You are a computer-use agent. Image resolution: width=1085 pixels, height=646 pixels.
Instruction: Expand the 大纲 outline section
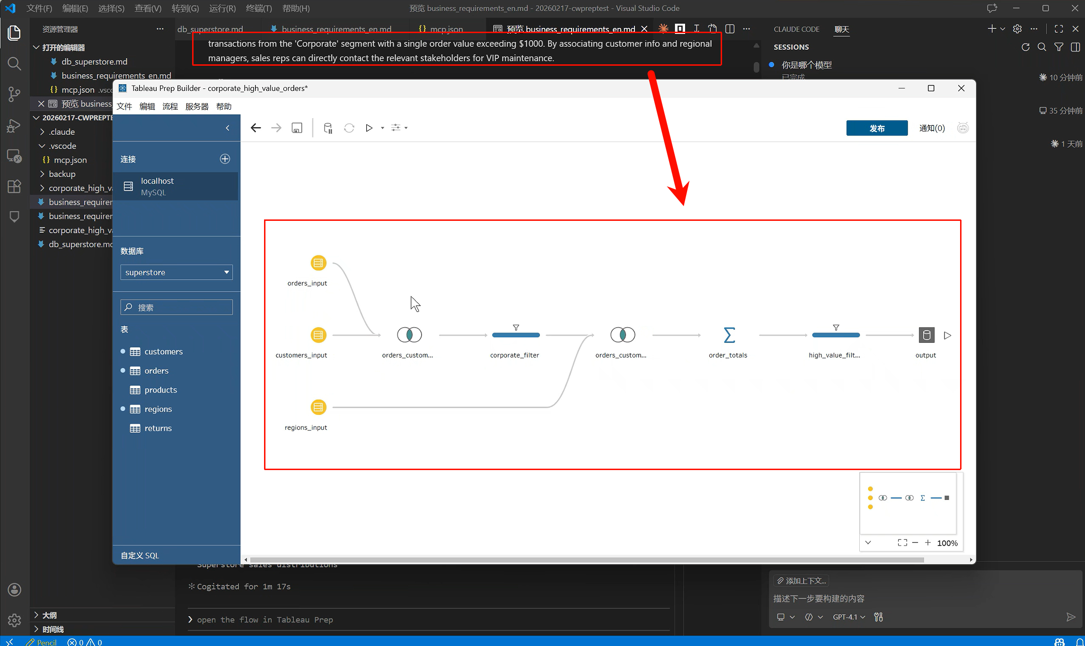point(49,615)
